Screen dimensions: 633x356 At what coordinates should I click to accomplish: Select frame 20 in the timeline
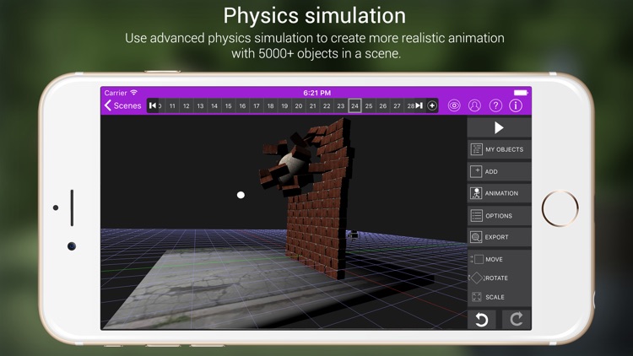click(x=299, y=105)
